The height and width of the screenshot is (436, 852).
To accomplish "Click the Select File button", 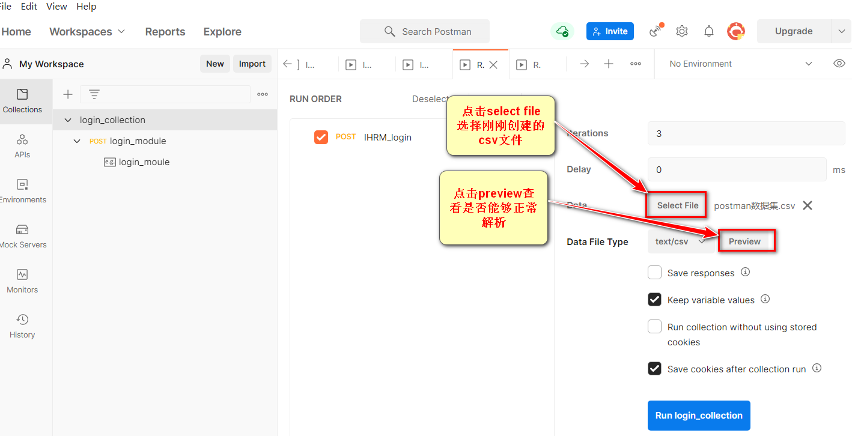I will 678,205.
